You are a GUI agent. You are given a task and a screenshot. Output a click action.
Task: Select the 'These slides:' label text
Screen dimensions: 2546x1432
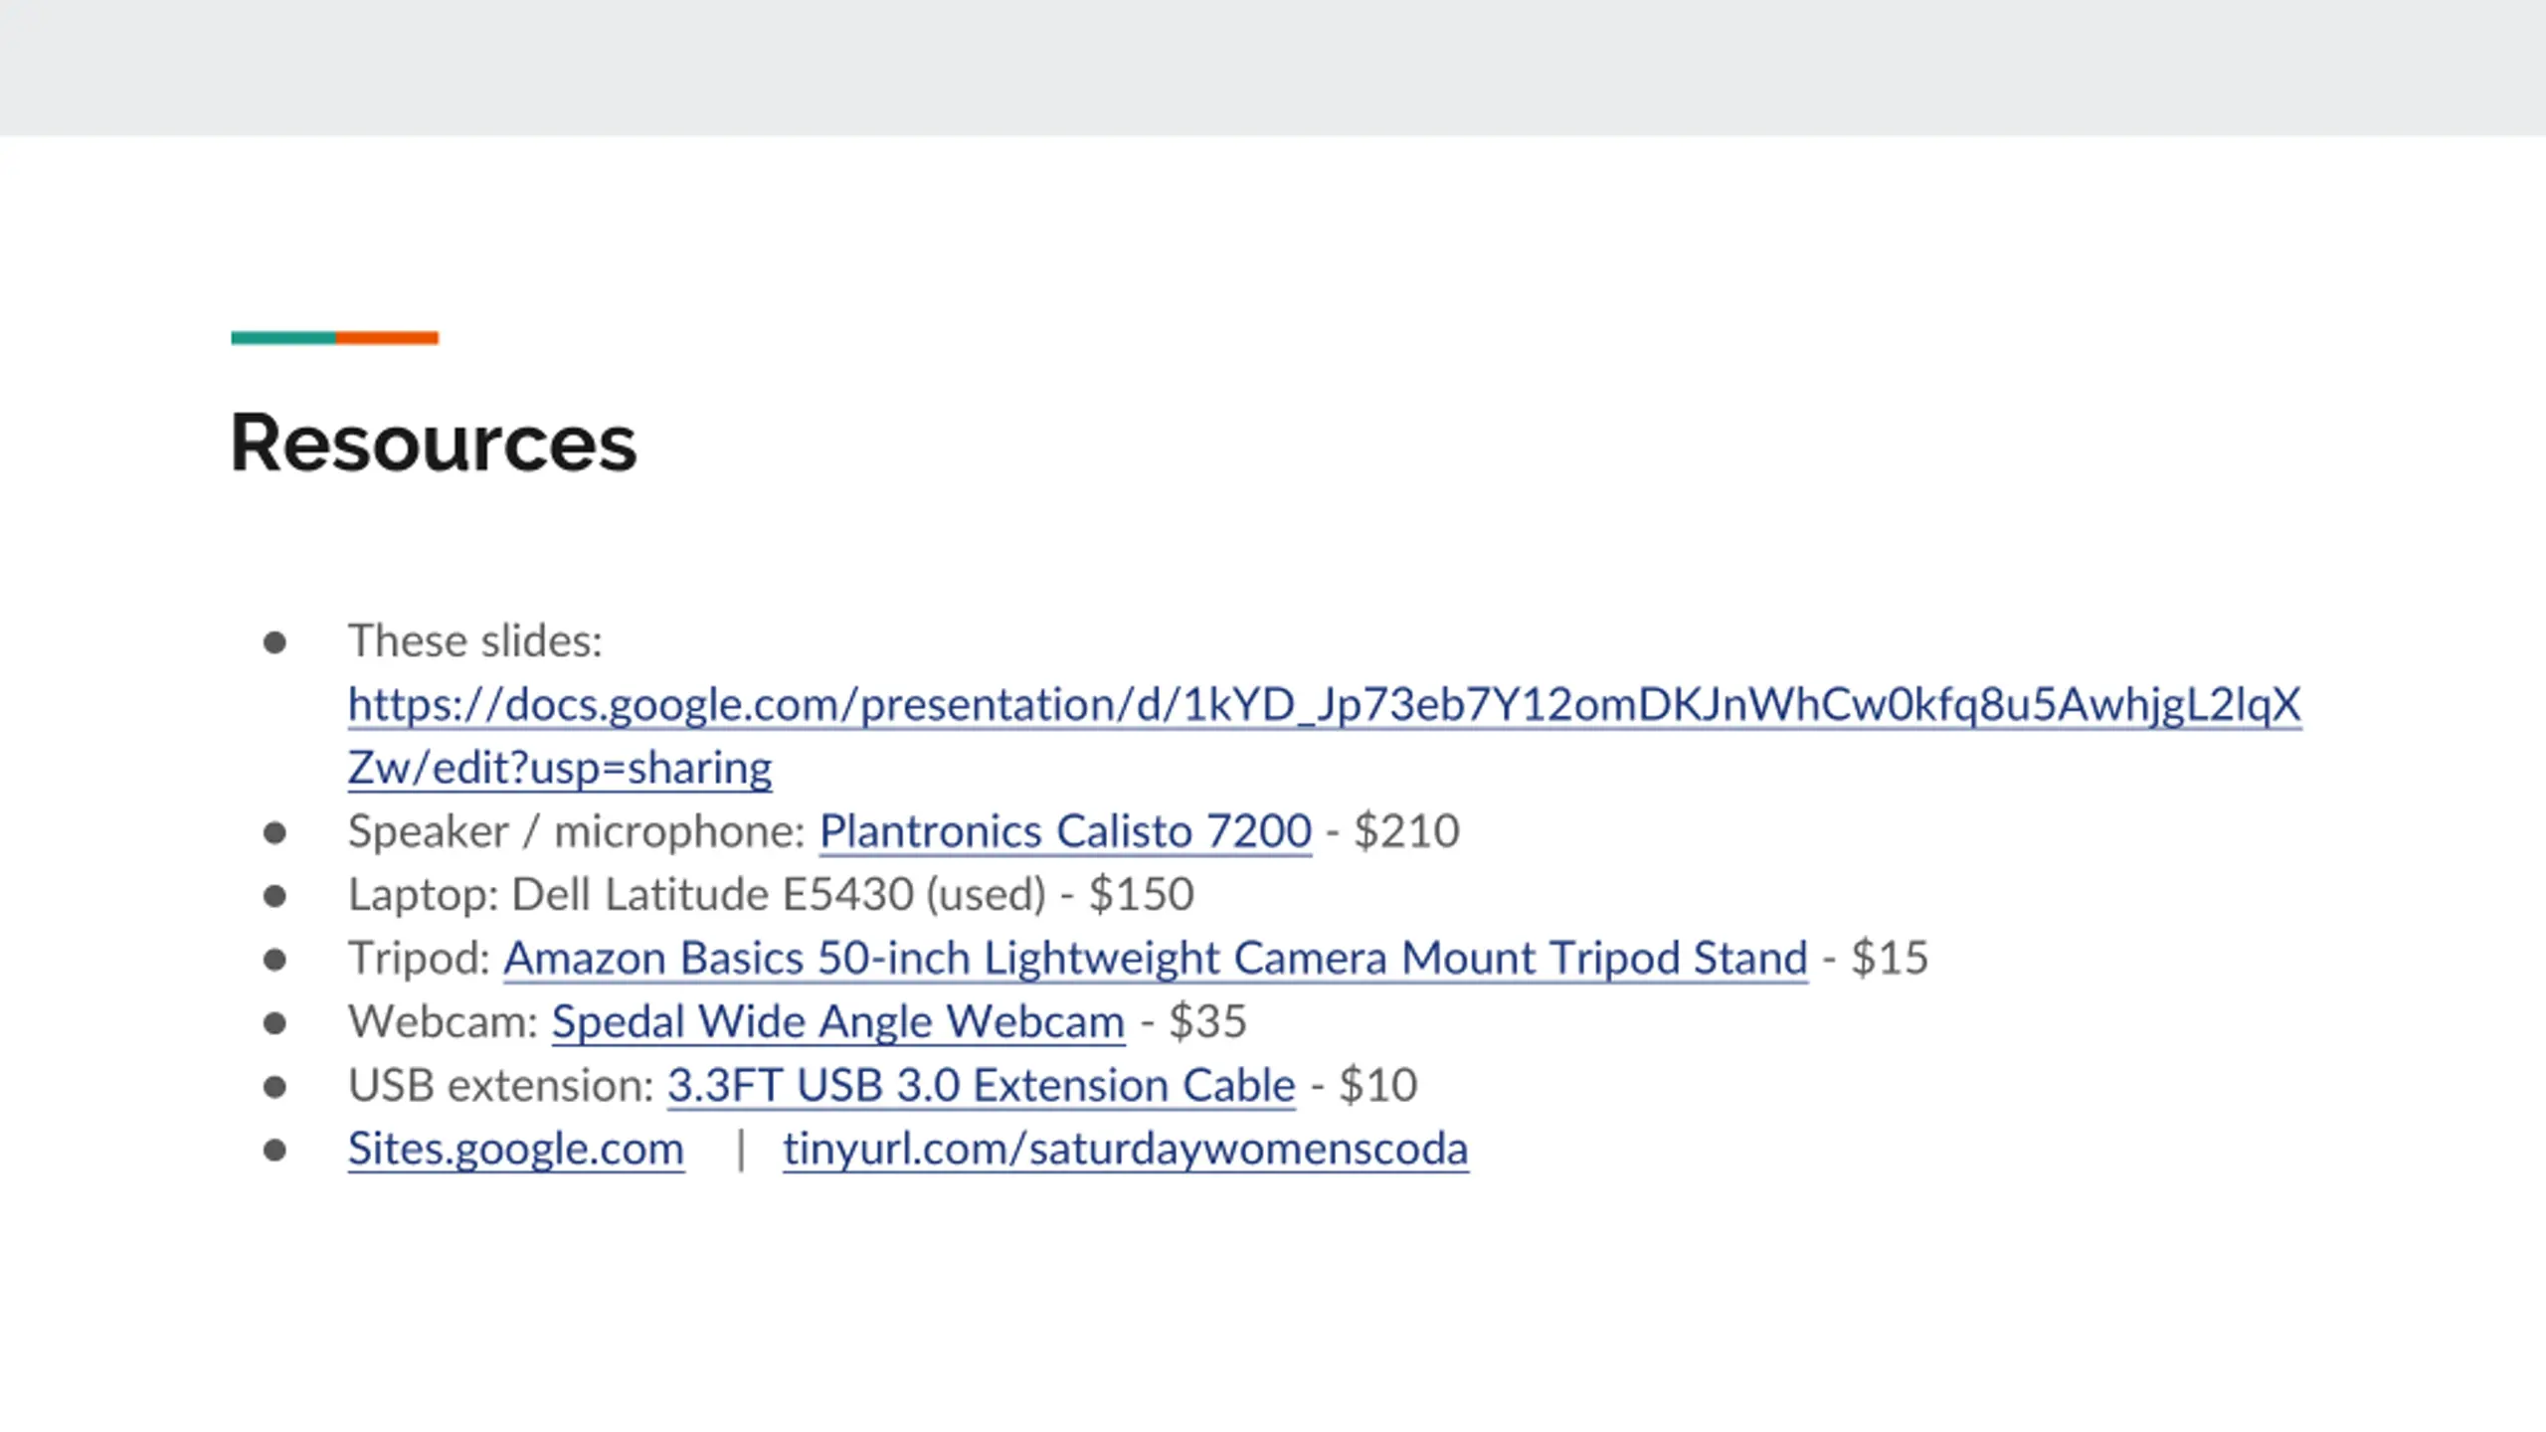click(x=475, y=641)
